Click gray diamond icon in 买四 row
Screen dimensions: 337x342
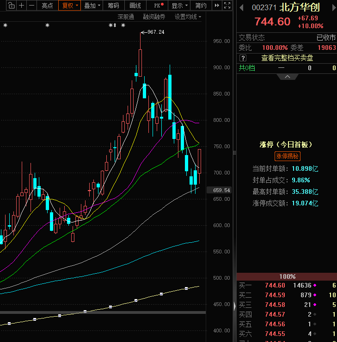[315, 314]
